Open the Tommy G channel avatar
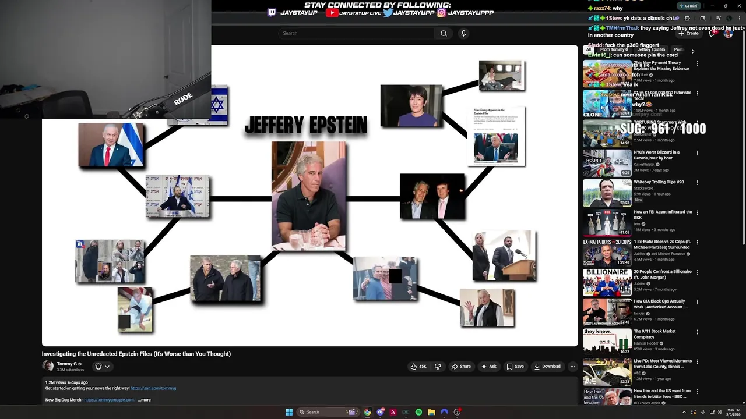The image size is (746, 419). [x=48, y=366]
